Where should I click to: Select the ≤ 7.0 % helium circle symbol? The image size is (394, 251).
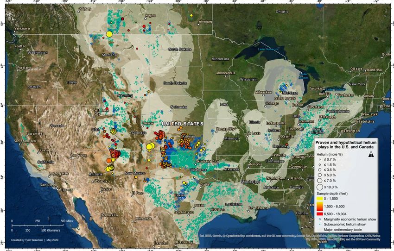[x=320, y=181]
